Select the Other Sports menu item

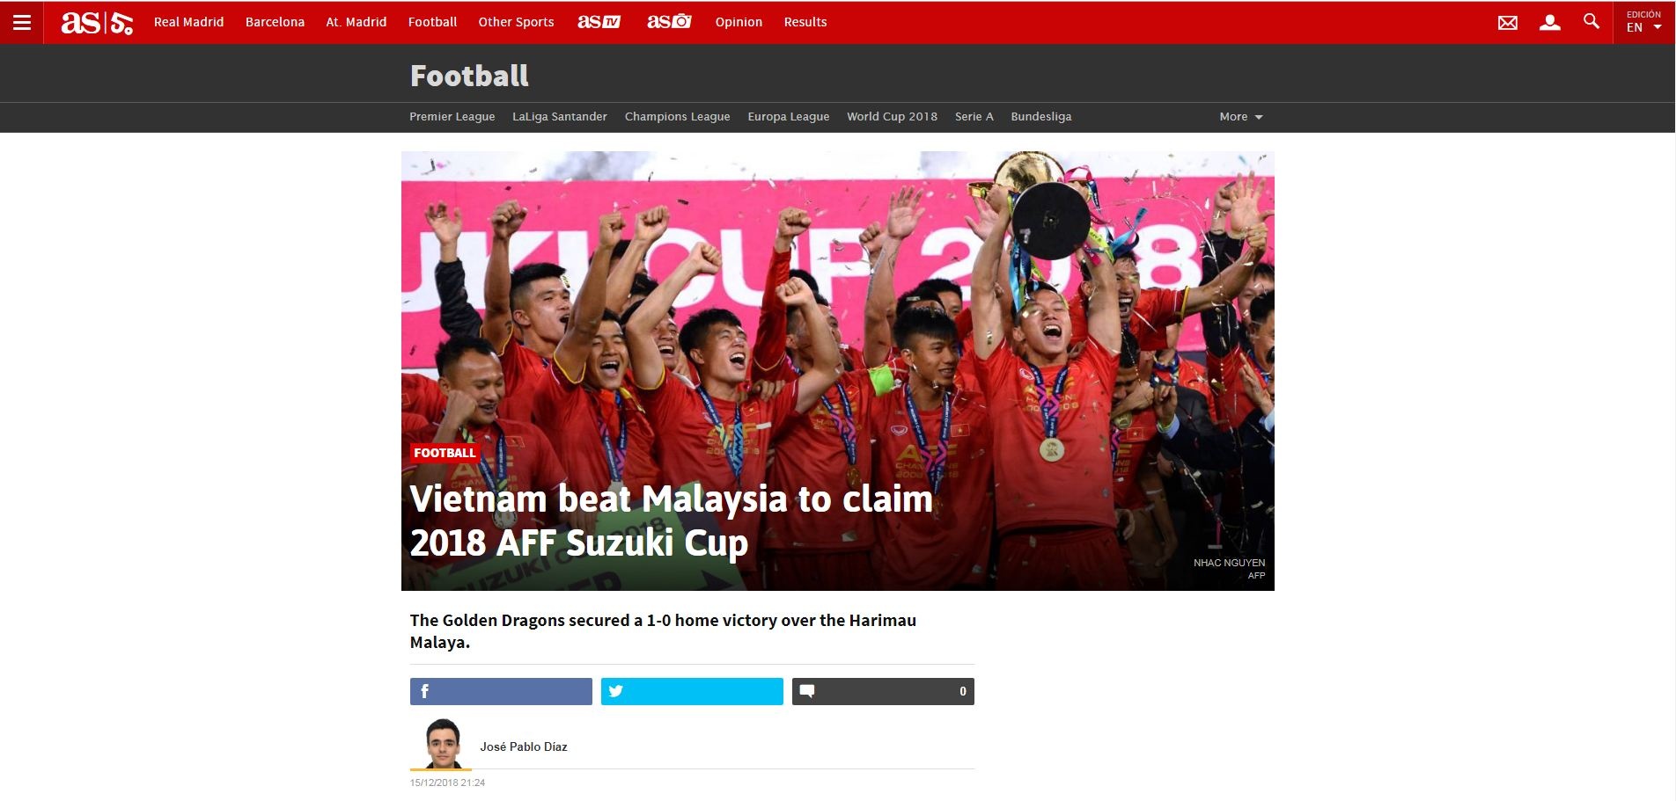click(x=516, y=22)
